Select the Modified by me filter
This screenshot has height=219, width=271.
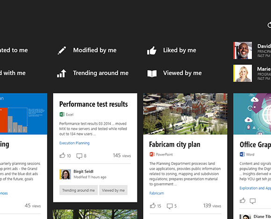pyautogui.click(x=95, y=50)
